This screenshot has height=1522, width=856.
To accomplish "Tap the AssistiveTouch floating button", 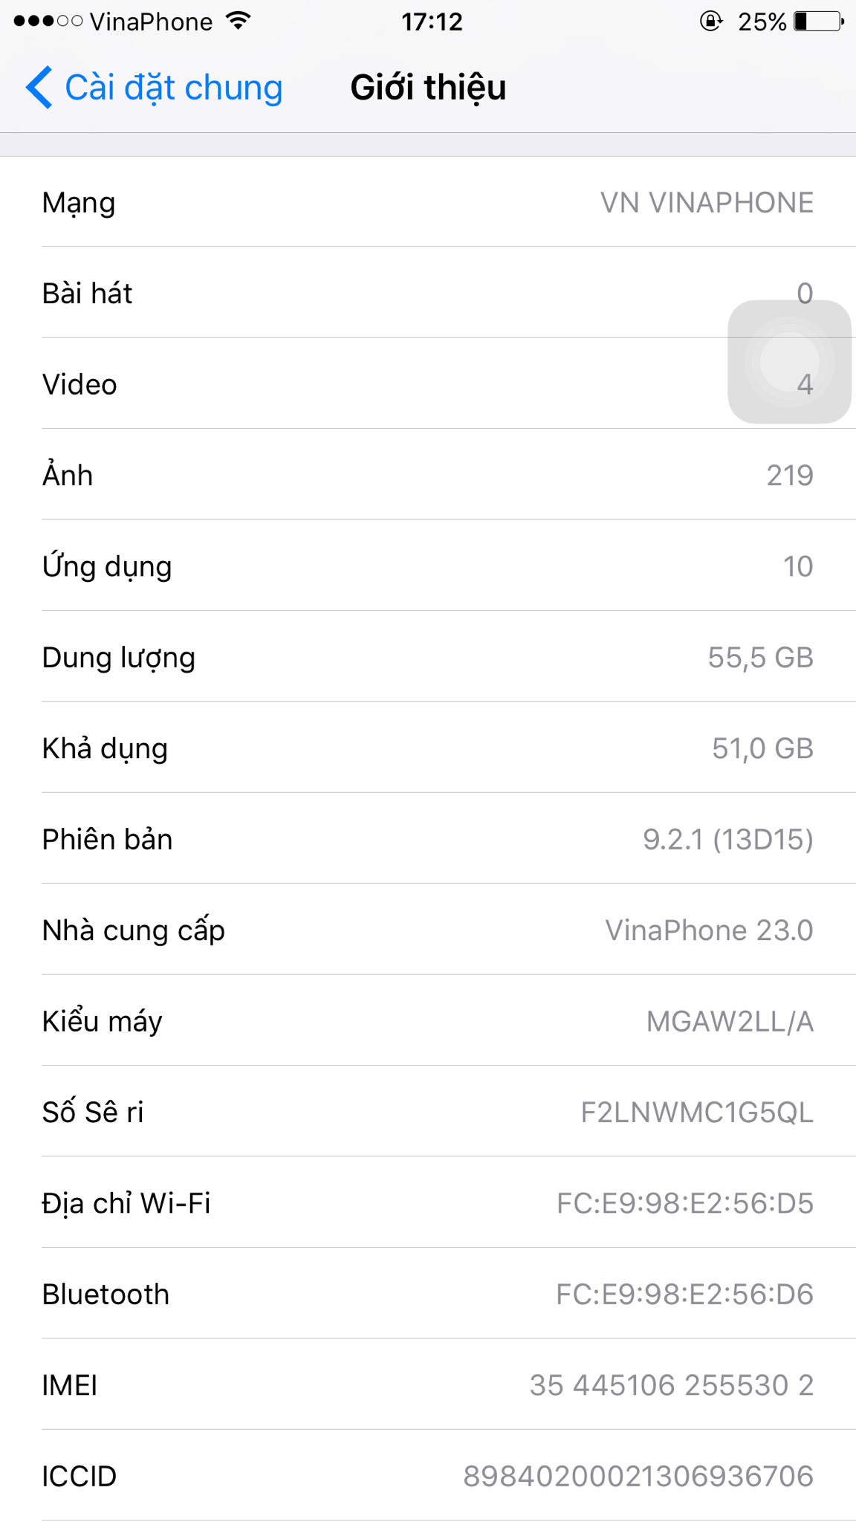I will pos(788,362).
